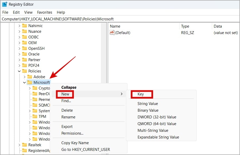This screenshot has height=155, width=240.
Task: Click the PDF24 folder icon
Action: (x=25, y=65)
